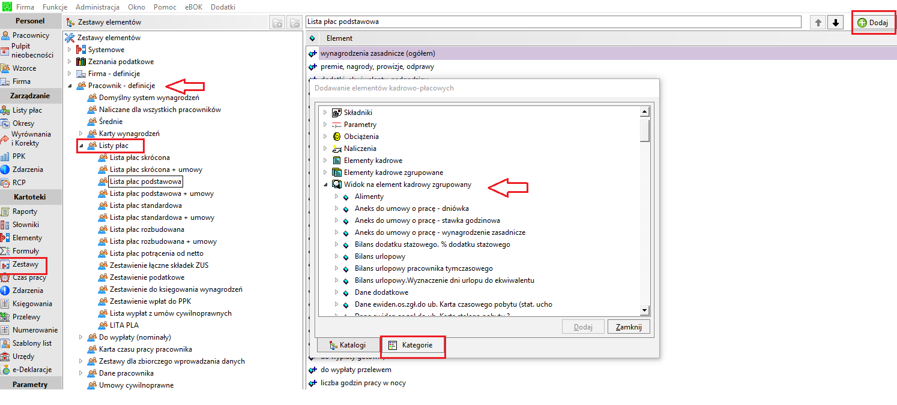897x405 pixels.
Task: Open the Administracja menu
Action: [97, 7]
